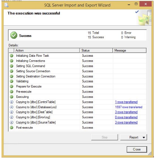Click green check icon beside Setting Destination Connection
The width and height of the screenshot is (155, 159).
11,76
